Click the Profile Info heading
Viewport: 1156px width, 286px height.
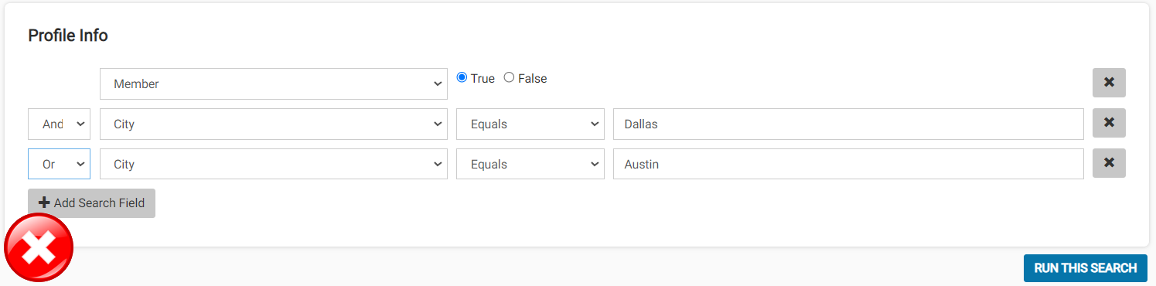(68, 36)
